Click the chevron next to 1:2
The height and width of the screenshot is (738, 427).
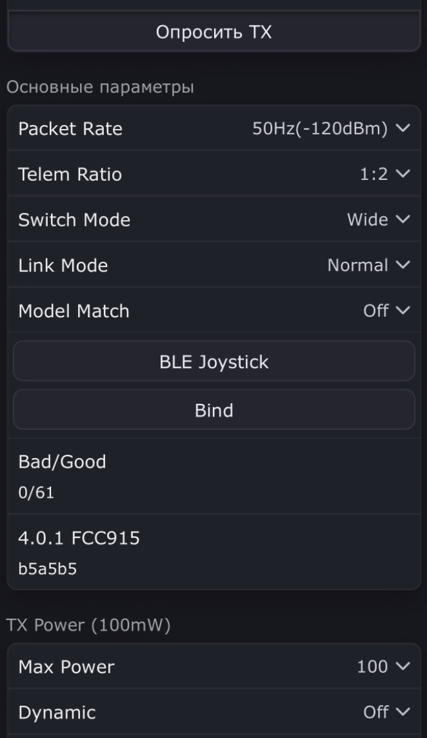coord(403,174)
